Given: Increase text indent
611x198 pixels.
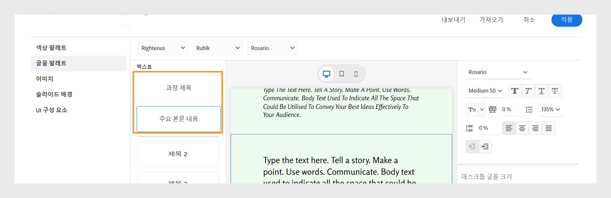Looking at the screenshot, I should 485,147.
